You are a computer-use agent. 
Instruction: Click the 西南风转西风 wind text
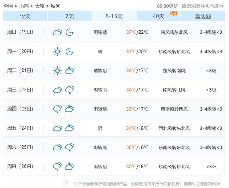coord(174,109)
